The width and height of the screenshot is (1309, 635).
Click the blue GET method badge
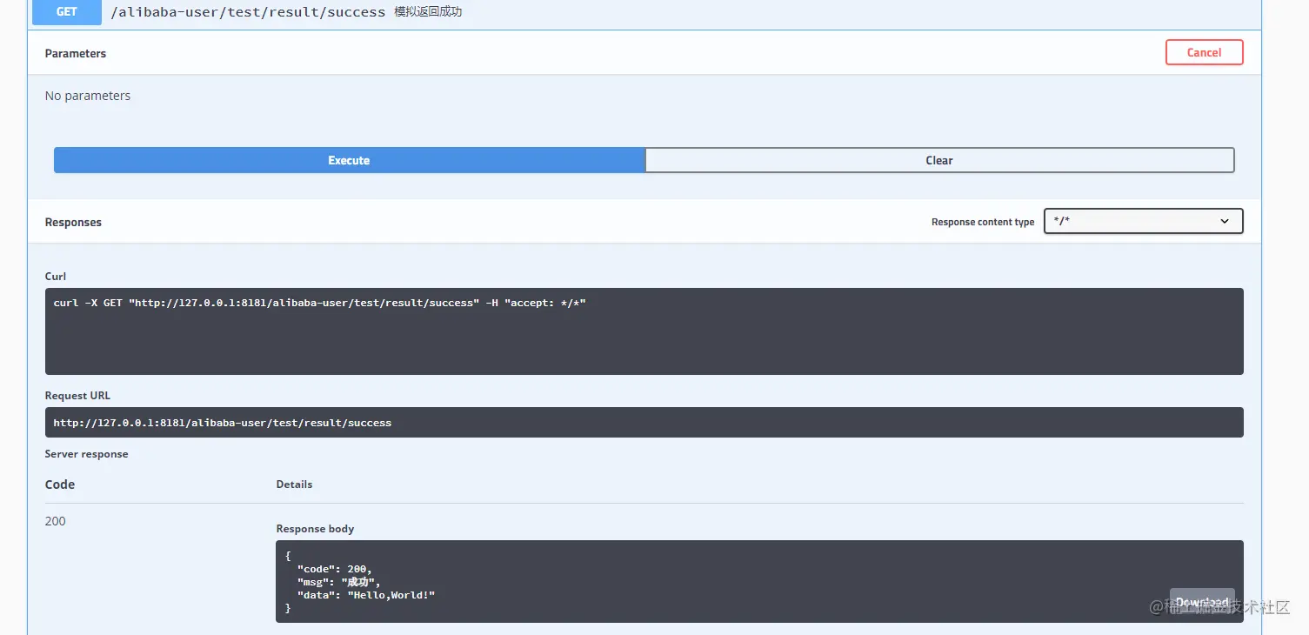click(x=67, y=12)
